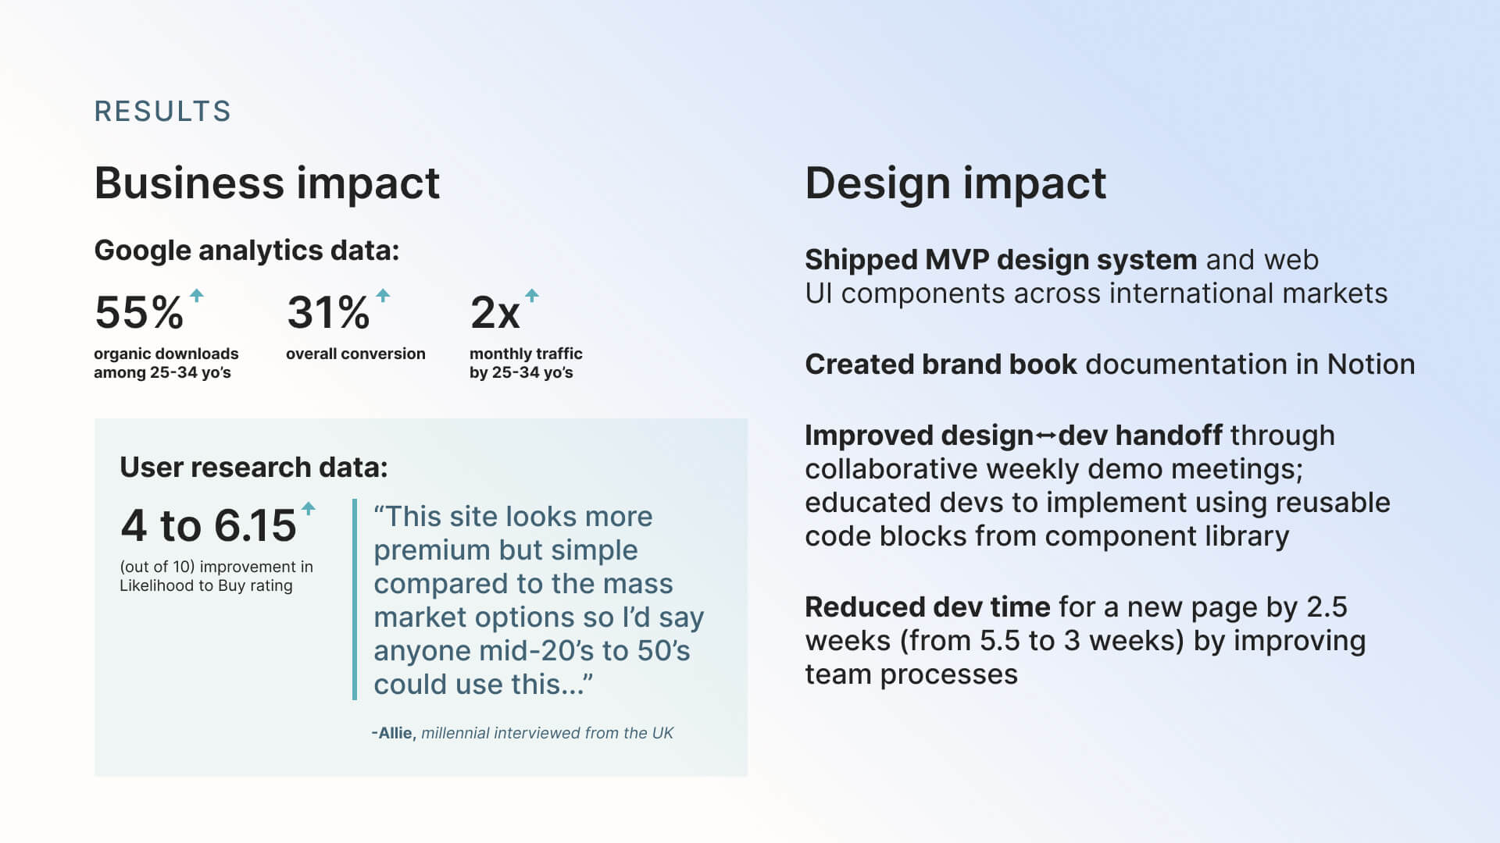
Task: Click the Shipped MVP design system text
Action: 1001,259
